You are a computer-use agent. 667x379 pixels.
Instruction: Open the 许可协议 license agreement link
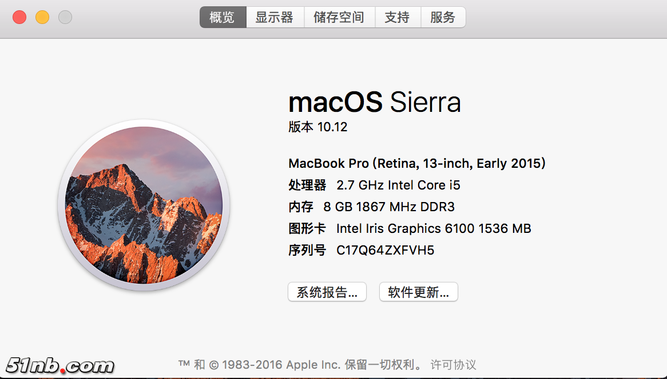pos(454,365)
